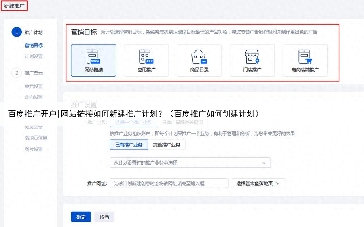Open 落地页信息 in the sidebar
The image size is (364, 227).
36,138
